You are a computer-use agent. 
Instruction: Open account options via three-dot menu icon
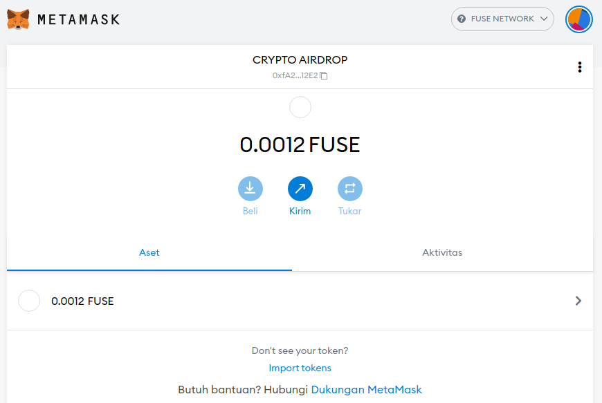tap(580, 67)
